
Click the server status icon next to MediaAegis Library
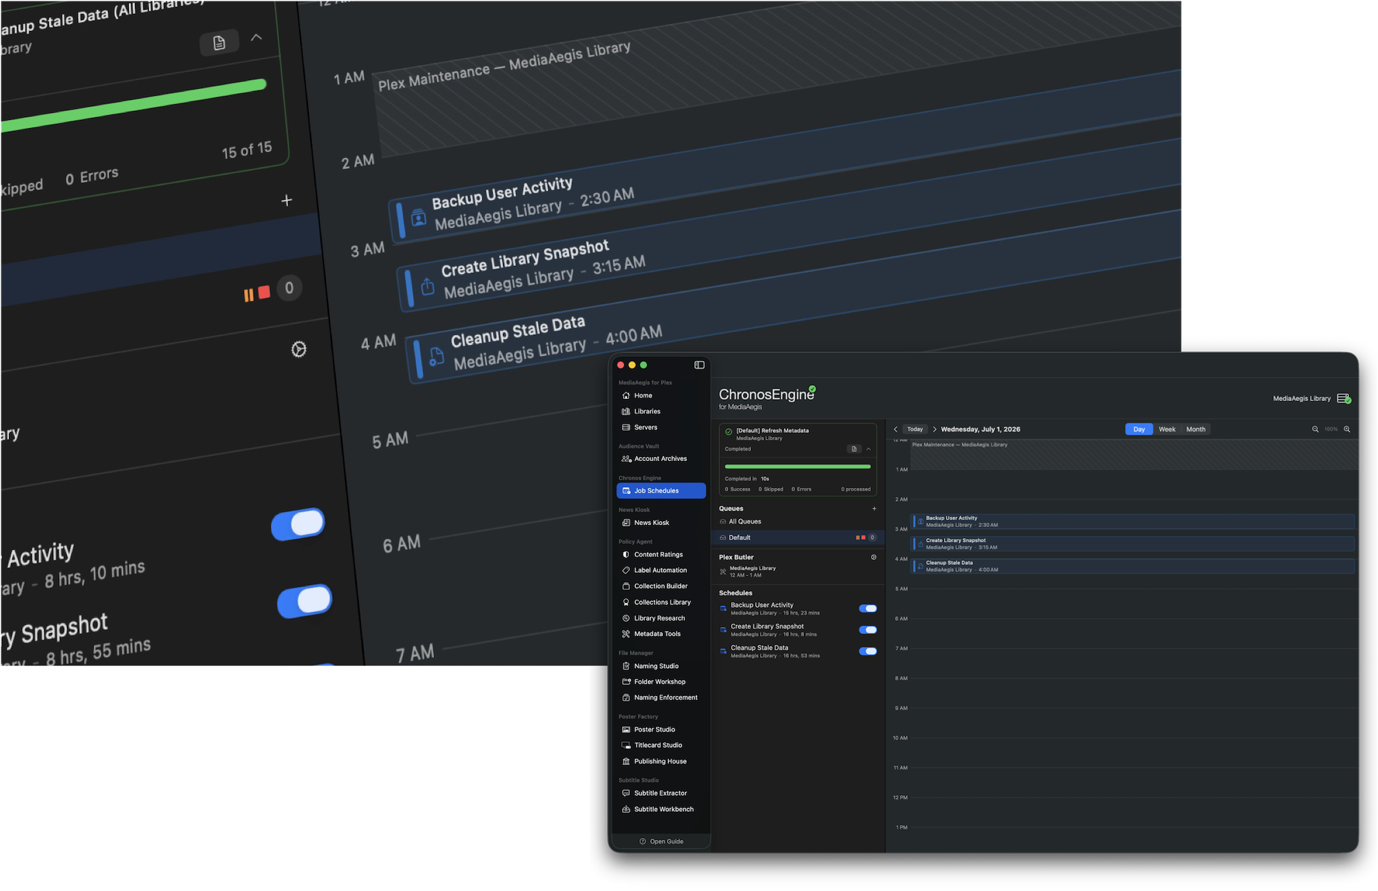1344,398
